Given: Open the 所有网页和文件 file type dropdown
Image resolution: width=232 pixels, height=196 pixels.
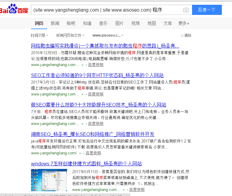Looking at the screenshot, I should tap(70, 35).
